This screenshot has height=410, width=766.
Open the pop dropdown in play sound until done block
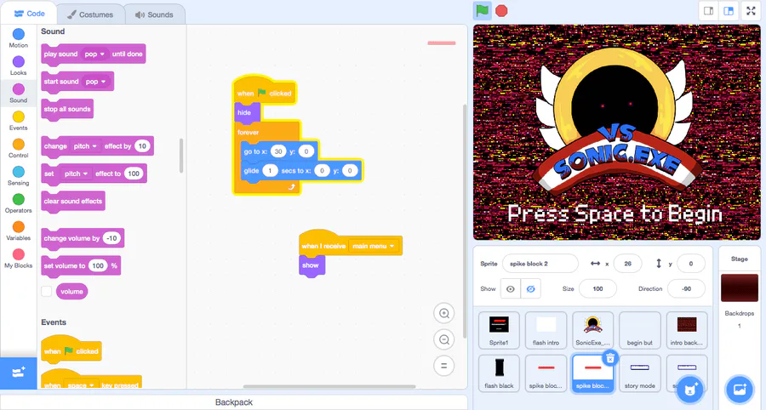(94, 54)
